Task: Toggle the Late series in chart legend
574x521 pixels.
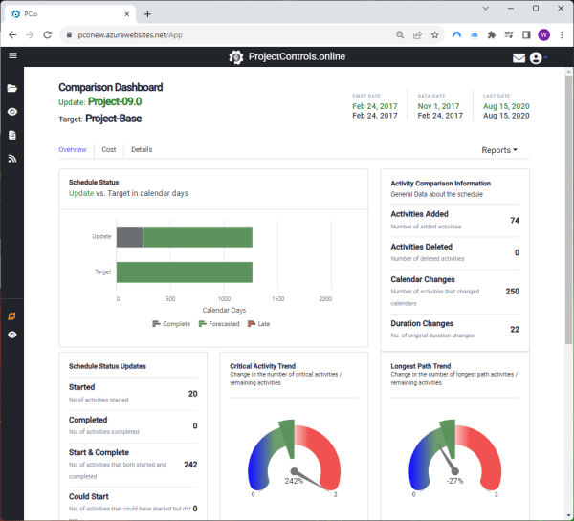Action: [x=259, y=324]
